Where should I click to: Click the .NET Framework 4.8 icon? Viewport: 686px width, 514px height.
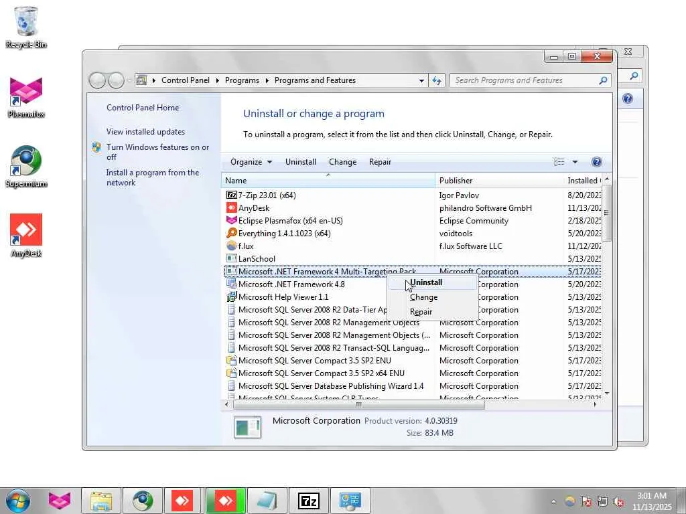point(231,284)
